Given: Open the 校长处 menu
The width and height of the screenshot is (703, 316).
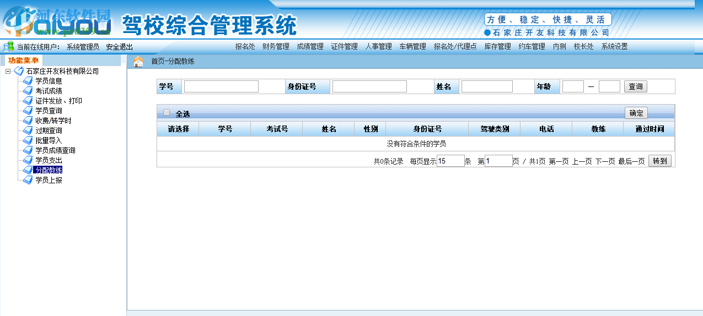Looking at the screenshot, I should click(583, 47).
